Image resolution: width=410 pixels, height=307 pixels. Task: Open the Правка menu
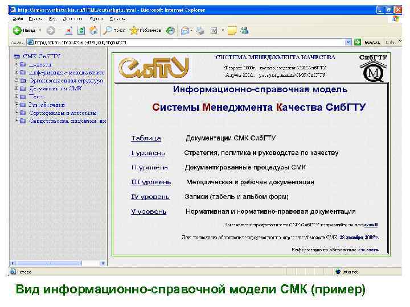click(x=35, y=19)
